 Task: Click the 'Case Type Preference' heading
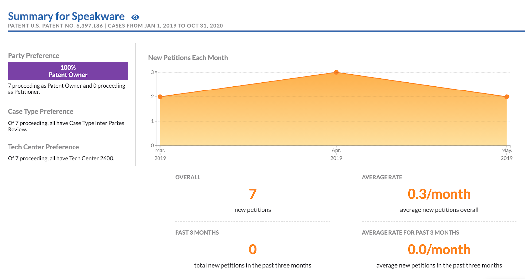41,111
